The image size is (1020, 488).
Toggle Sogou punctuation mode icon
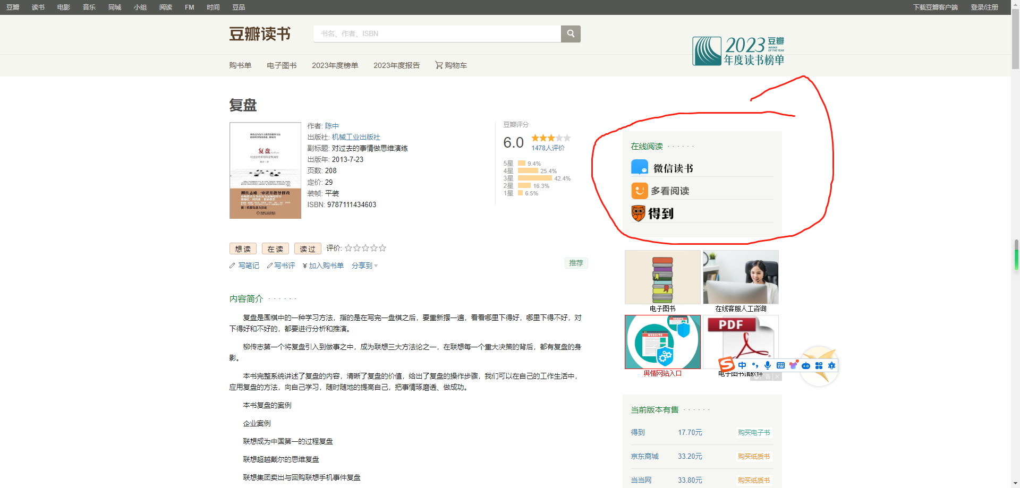pyautogui.click(x=755, y=365)
